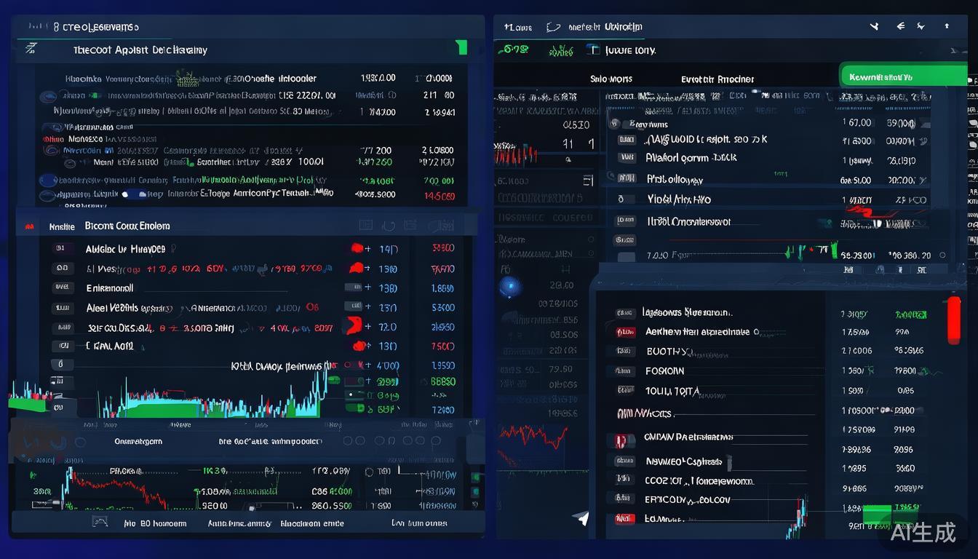This screenshot has height=559, width=978.
Task: Click the green flag icon in top-left panel header
Action: [x=460, y=48]
